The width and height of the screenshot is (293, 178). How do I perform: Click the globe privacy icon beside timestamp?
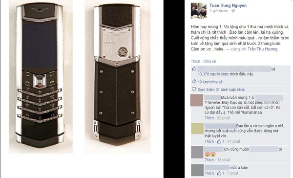click(x=233, y=11)
